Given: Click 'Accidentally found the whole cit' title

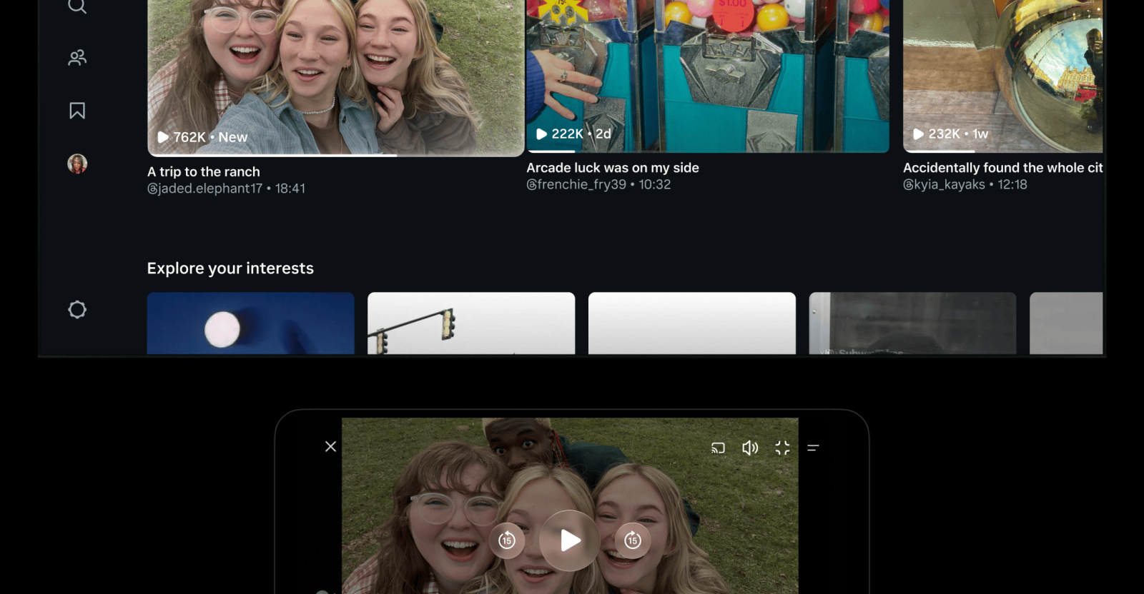Looking at the screenshot, I should (1003, 168).
